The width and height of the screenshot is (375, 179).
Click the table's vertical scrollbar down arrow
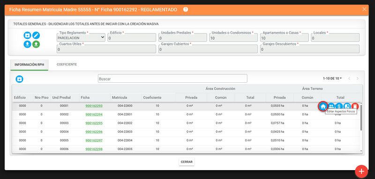pos(361,151)
